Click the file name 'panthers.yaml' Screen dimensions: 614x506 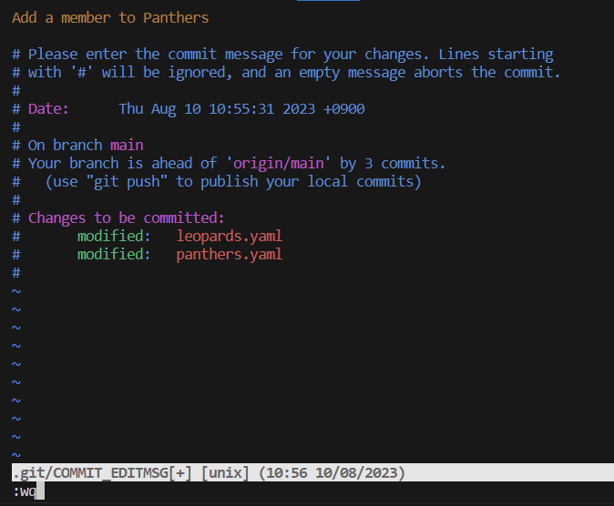pos(229,255)
